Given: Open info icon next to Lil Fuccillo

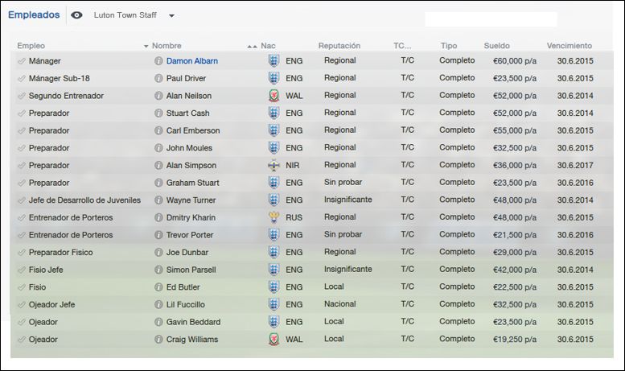Looking at the screenshot, I should point(158,304).
